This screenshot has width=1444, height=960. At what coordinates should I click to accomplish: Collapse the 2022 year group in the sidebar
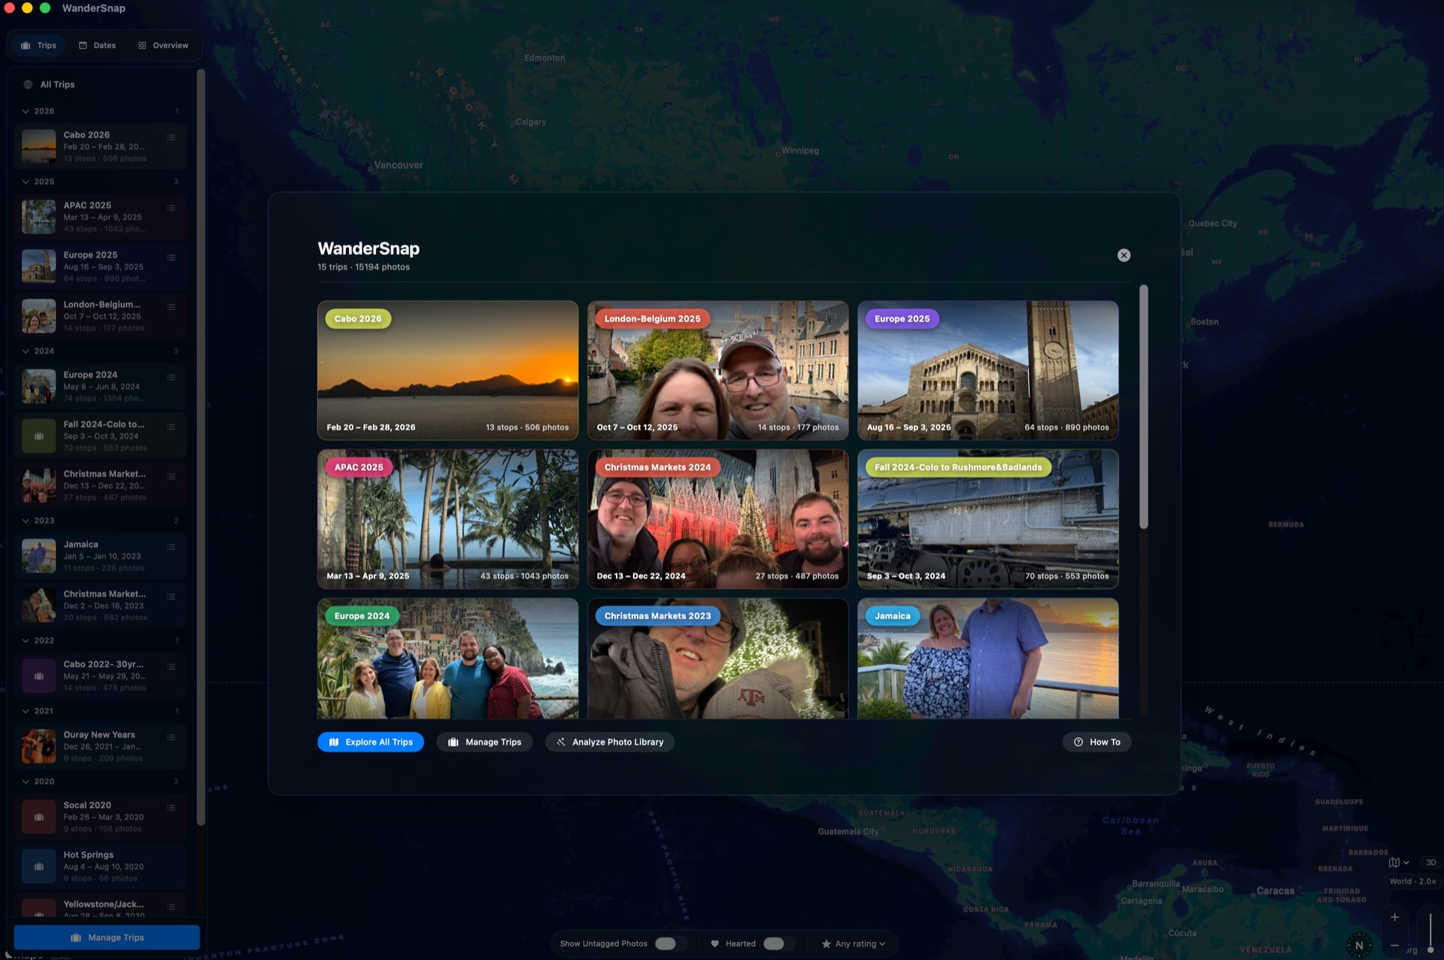tap(26, 641)
